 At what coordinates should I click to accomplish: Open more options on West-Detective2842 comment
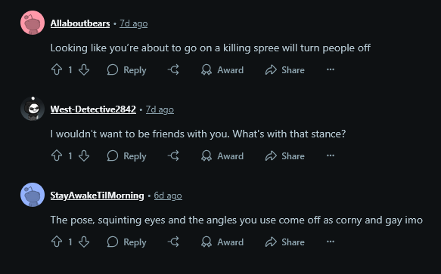point(331,155)
